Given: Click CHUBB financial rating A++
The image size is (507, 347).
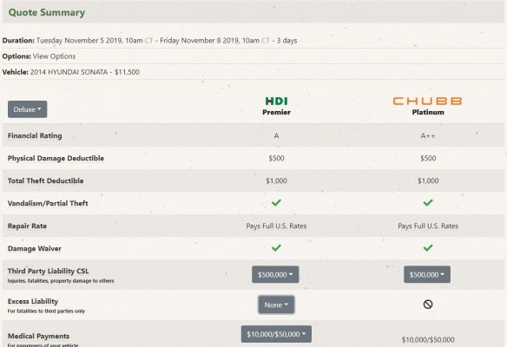Looking at the screenshot, I should [x=428, y=136].
